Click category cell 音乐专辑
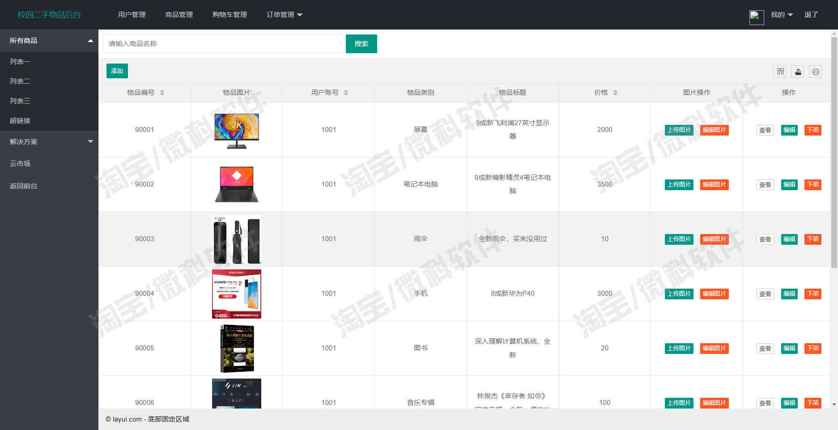 421,403
